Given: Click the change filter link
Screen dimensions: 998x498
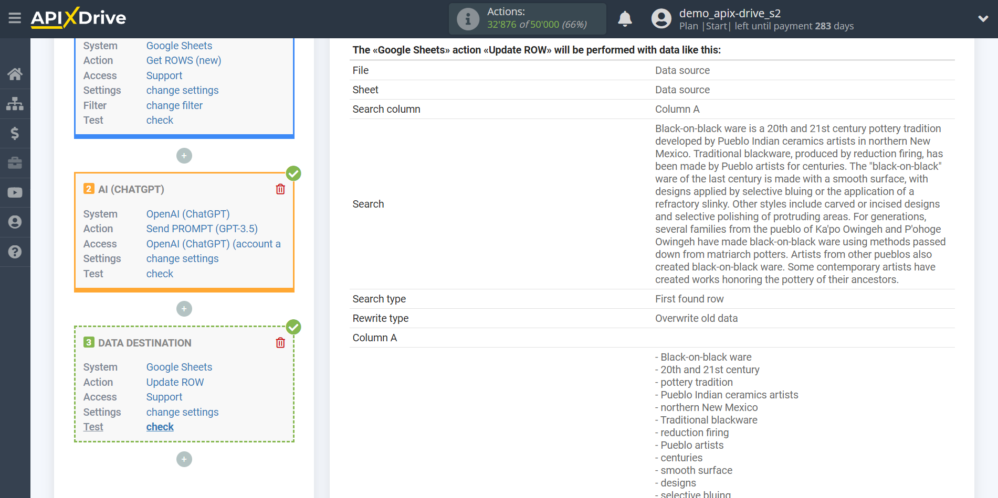Looking at the screenshot, I should point(174,105).
